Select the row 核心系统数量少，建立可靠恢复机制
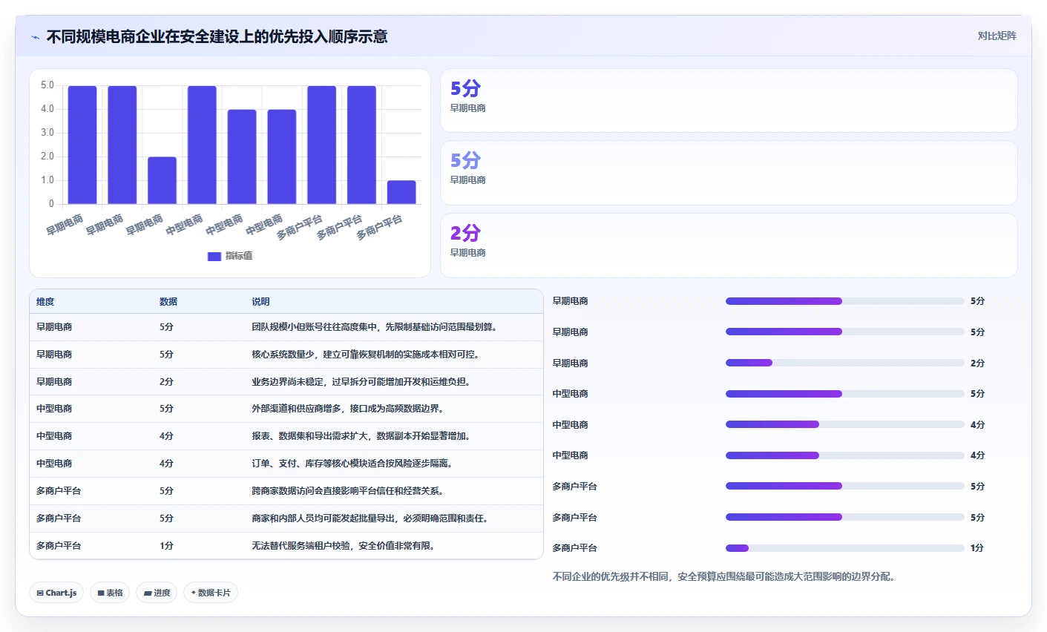 (286, 355)
